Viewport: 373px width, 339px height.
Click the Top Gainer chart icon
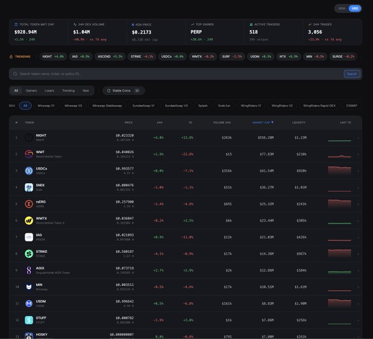193,25
